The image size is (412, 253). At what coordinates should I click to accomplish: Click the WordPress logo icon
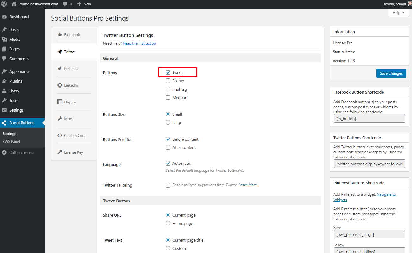point(4,4)
